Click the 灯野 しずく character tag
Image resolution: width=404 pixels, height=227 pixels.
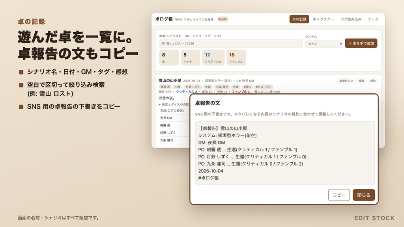[193, 87]
